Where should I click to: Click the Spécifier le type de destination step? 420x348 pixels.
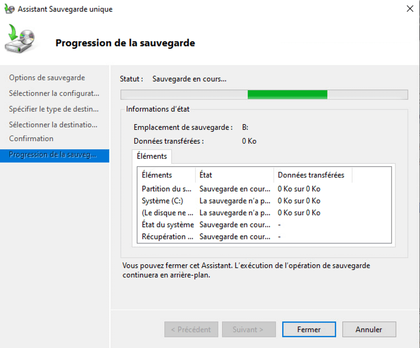[x=54, y=109]
